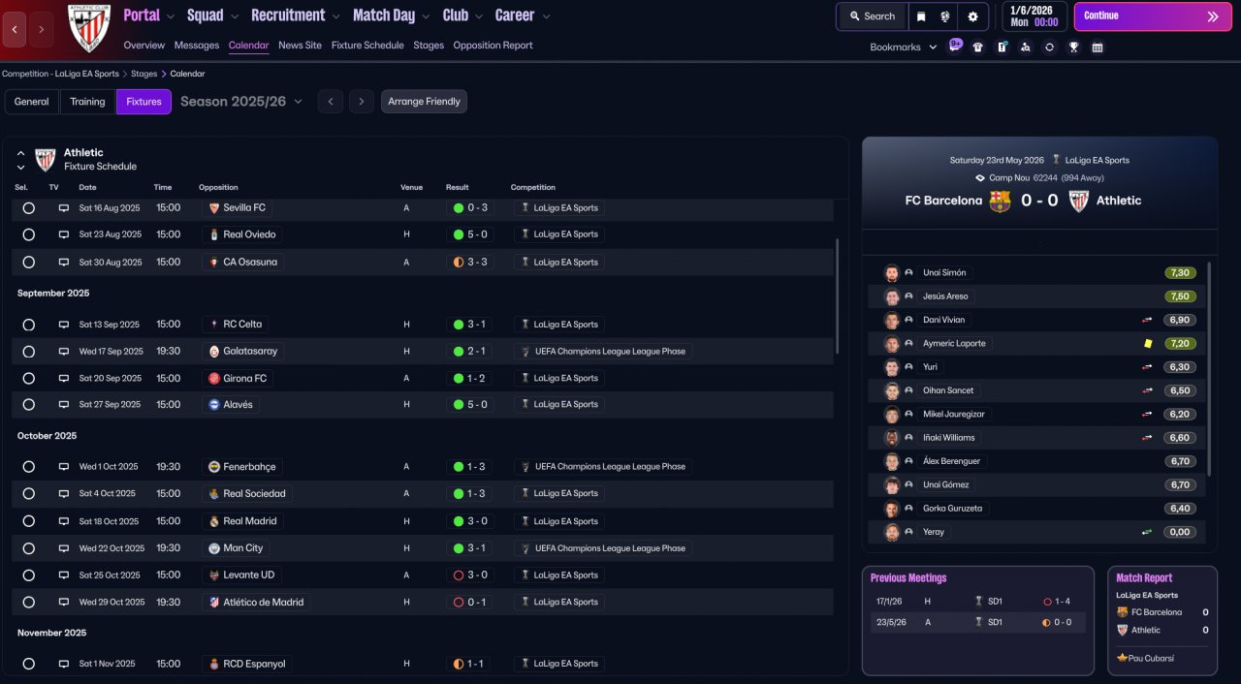Image resolution: width=1241 pixels, height=684 pixels.
Task: Open the Fixture Schedule tab
Action: click(367, 46)
